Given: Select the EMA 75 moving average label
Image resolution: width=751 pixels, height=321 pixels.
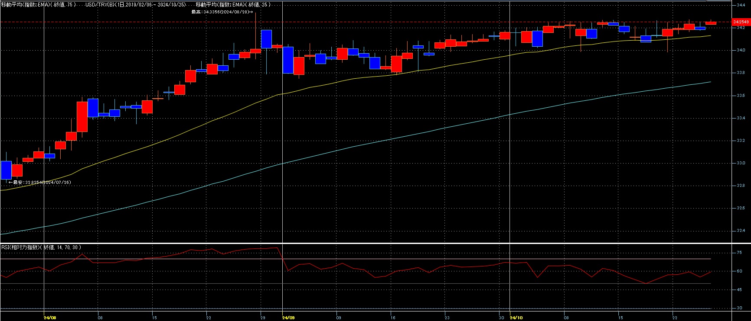Looking at the screenshot, I should (x=39, y=4).
